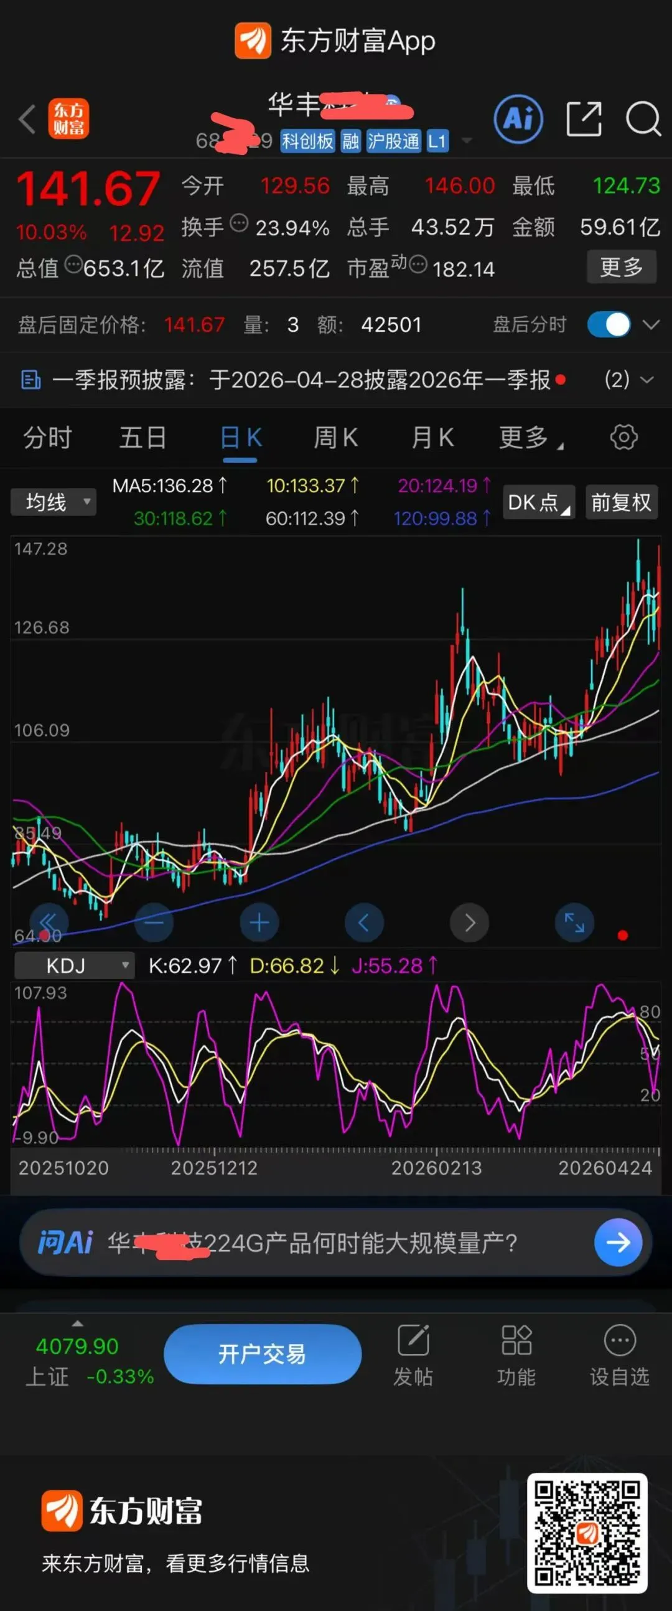Tap the L1 level tag
This screenshot has height=1611, width=672.
[x=437, y=141]
